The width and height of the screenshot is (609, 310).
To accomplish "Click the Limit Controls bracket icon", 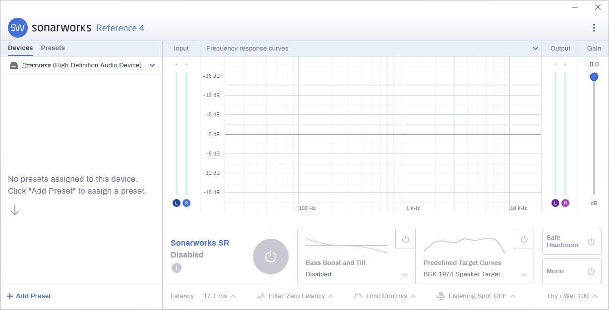I will click(x=358, y=296).
